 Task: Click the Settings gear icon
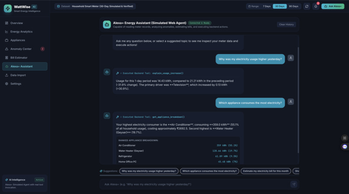point(6,84)
